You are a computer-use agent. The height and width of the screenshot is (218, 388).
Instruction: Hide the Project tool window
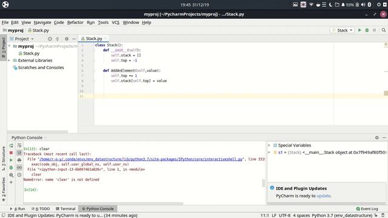point(74,39)
